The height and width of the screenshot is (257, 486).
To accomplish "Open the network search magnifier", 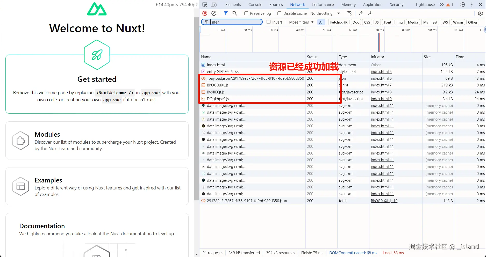I will [x=235, y=13].
